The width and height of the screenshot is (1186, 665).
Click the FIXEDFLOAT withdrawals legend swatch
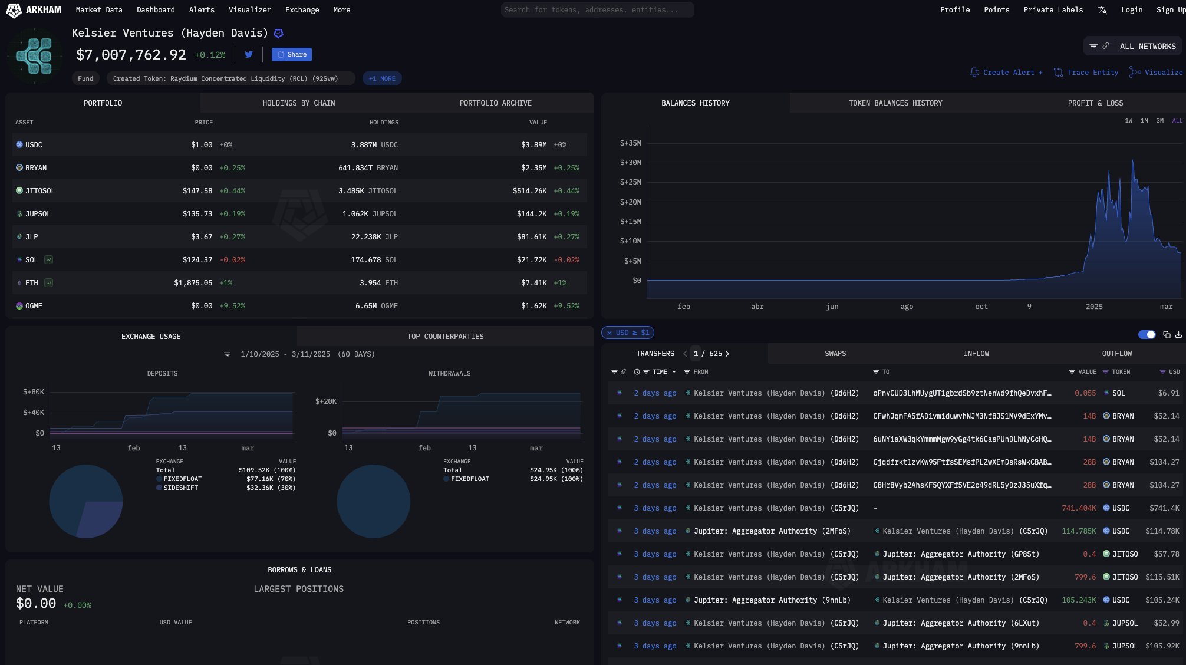[x=446, y=479]
